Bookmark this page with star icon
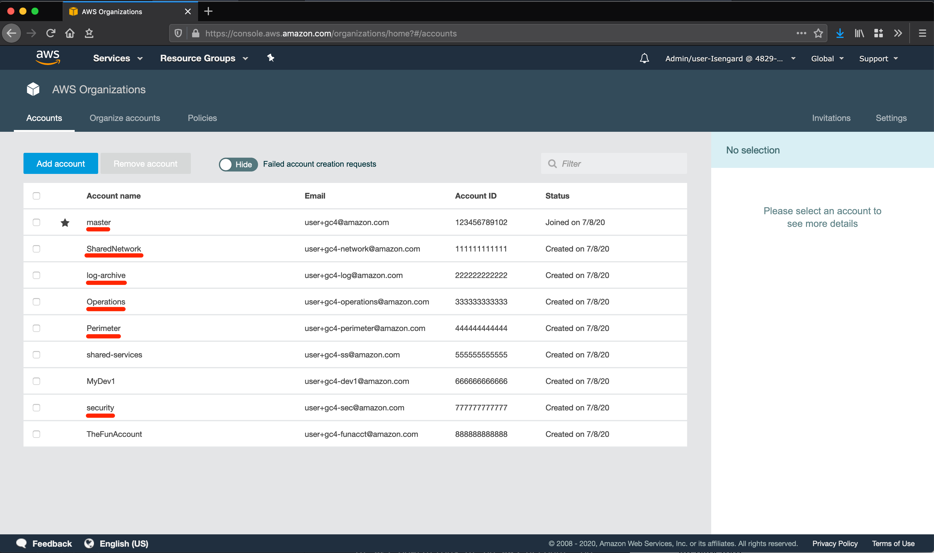This screenshot has width=934, height=553. pos(818,33)
